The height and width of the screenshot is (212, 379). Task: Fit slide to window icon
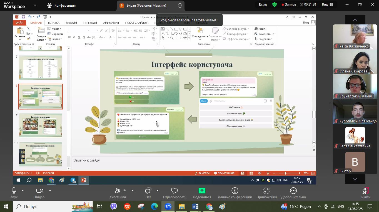pos(313,173)
